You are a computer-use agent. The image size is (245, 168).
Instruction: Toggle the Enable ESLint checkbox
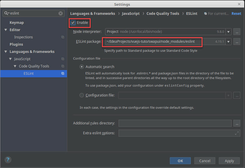73,23
